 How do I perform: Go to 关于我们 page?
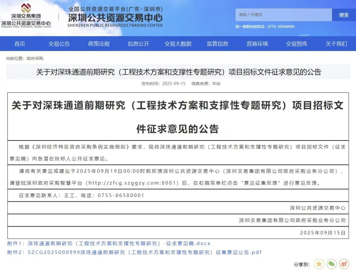click(x=336, y=44)
